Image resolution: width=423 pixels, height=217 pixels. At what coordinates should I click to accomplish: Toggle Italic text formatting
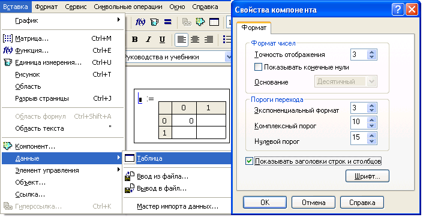tap(148, 40)
